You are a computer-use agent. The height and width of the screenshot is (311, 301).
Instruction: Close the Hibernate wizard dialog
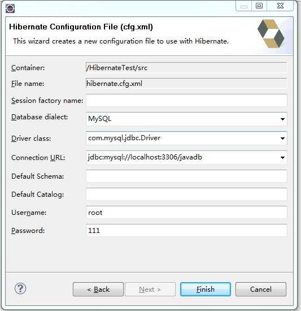click(280, 6)
